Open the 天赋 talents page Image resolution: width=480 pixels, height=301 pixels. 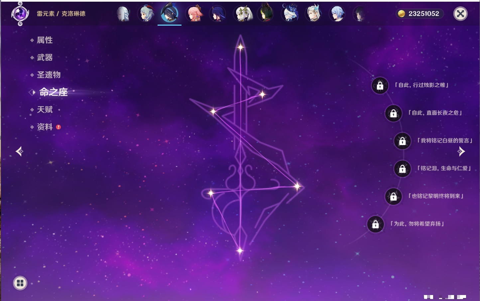[x=45, y=109]
